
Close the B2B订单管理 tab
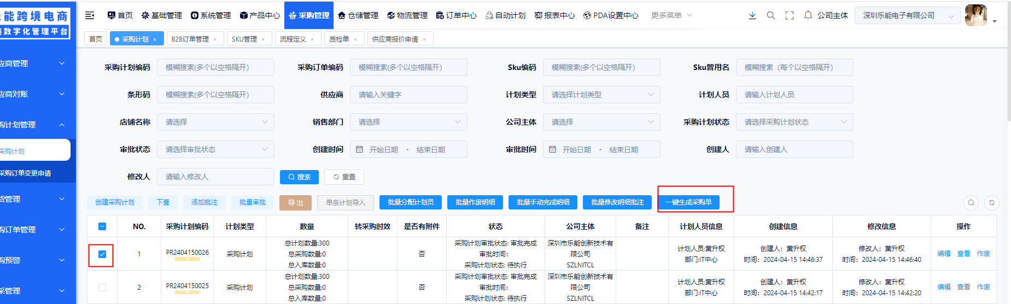click(215, 39)
